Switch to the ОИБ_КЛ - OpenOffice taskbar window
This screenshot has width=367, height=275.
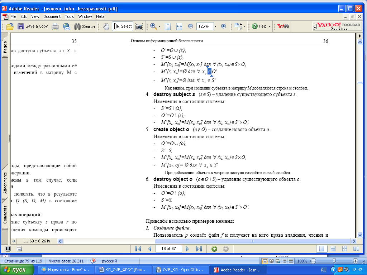point(180,270)
